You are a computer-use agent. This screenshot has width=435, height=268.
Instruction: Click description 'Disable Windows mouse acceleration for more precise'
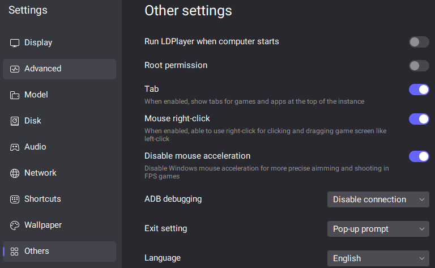point(267,172)
